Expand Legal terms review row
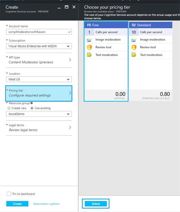The width and height of the screenshot is (180, 212). [x=39, y=128]
